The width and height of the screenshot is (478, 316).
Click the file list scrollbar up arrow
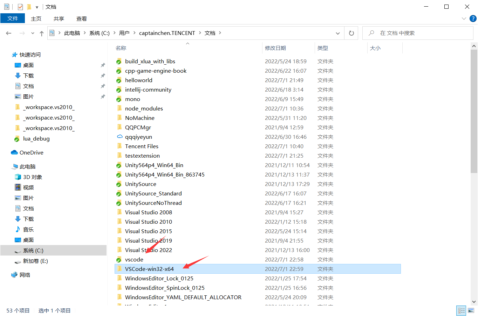pos(474,46)
